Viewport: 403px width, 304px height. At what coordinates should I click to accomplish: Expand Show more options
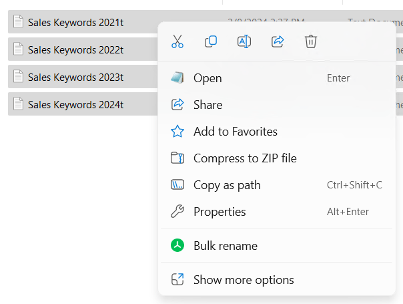tap(243, 280)
